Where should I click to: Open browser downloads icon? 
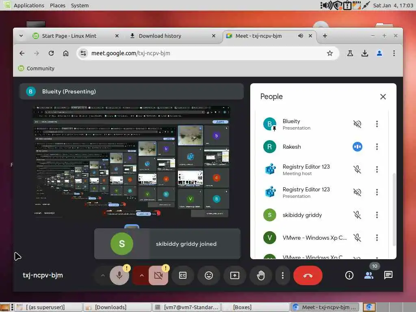[365, 53]
